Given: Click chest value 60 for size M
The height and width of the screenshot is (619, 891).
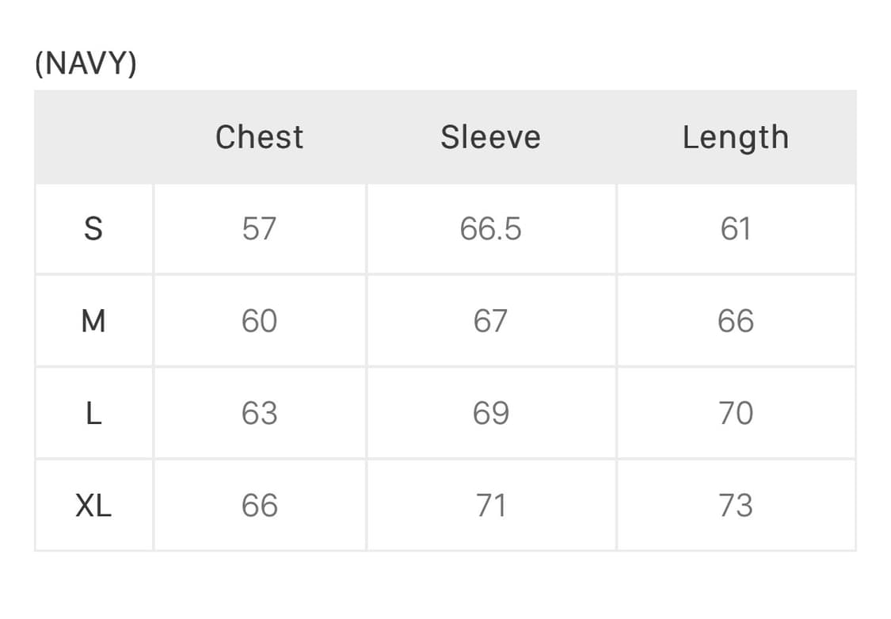Looking at the screenshot, I should click(x=259, y=321).
